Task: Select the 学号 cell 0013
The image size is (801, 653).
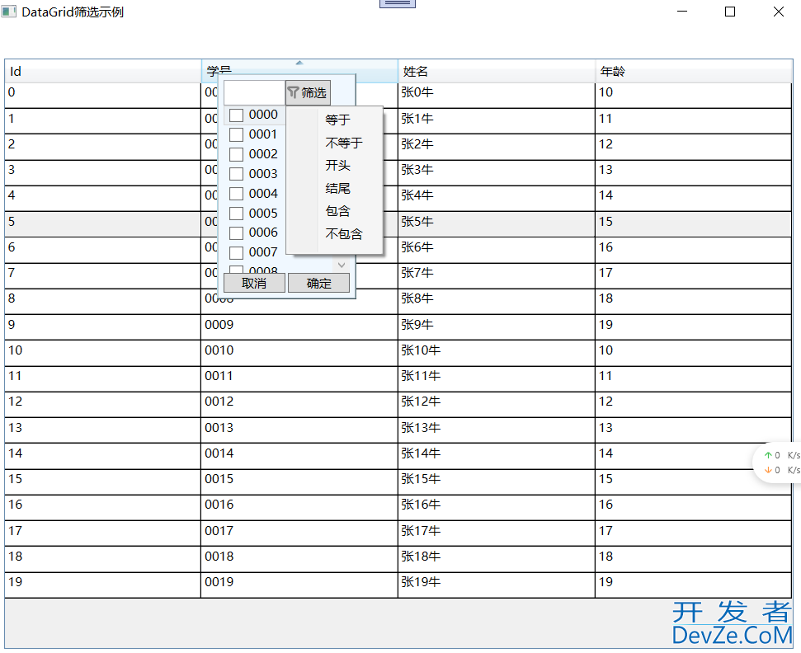Action: tap(299, 430)
